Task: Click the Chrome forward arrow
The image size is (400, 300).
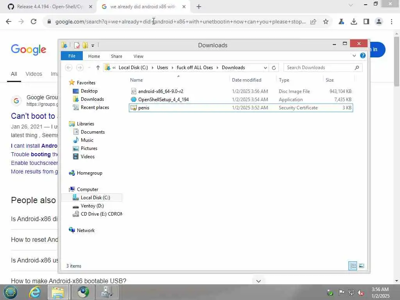Action: click(x=21, y=21)
